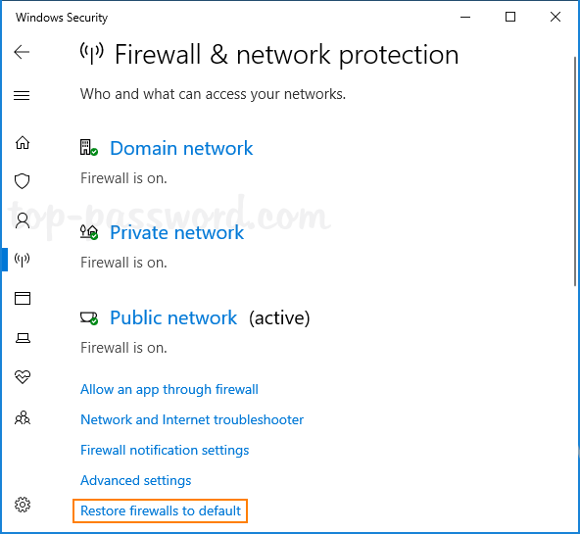
Task: Open Device performance & health heart icon
Action: point(23,377)
